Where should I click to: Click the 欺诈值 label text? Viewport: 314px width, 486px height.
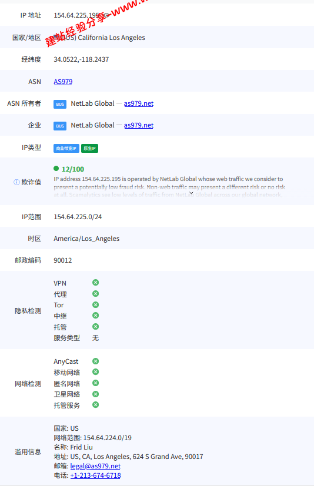tap(31, 182)
